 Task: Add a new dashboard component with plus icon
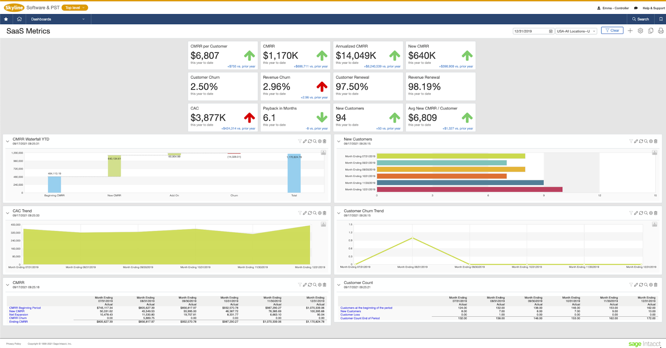pos(630,31)
